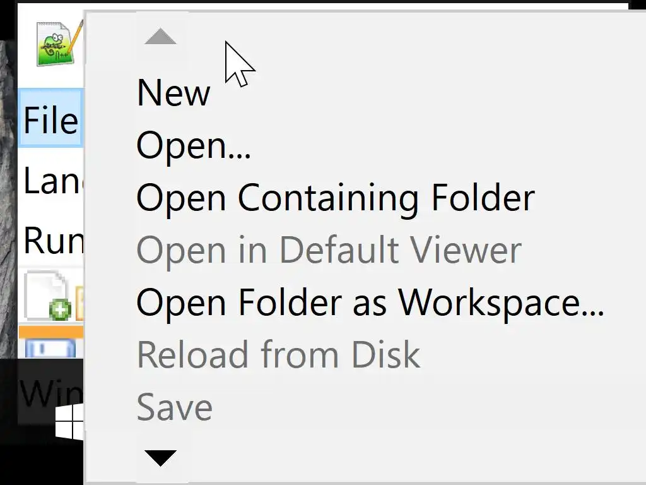Screen dimensions: 646x485
Task: Select Reload from Disk
Action: click(278, 355)
